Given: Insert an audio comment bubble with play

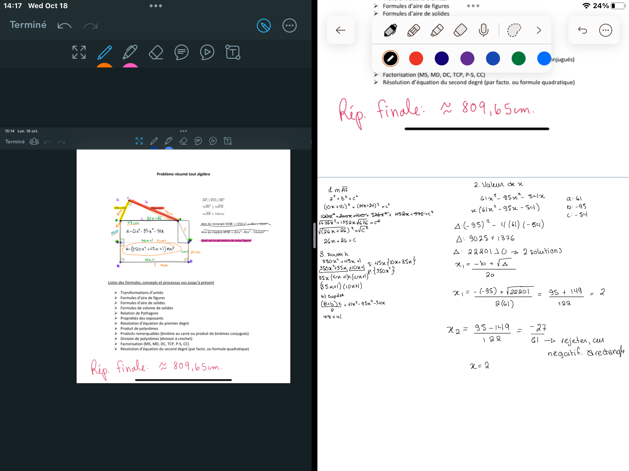Looking at the screenshot, I should (207, 52).
